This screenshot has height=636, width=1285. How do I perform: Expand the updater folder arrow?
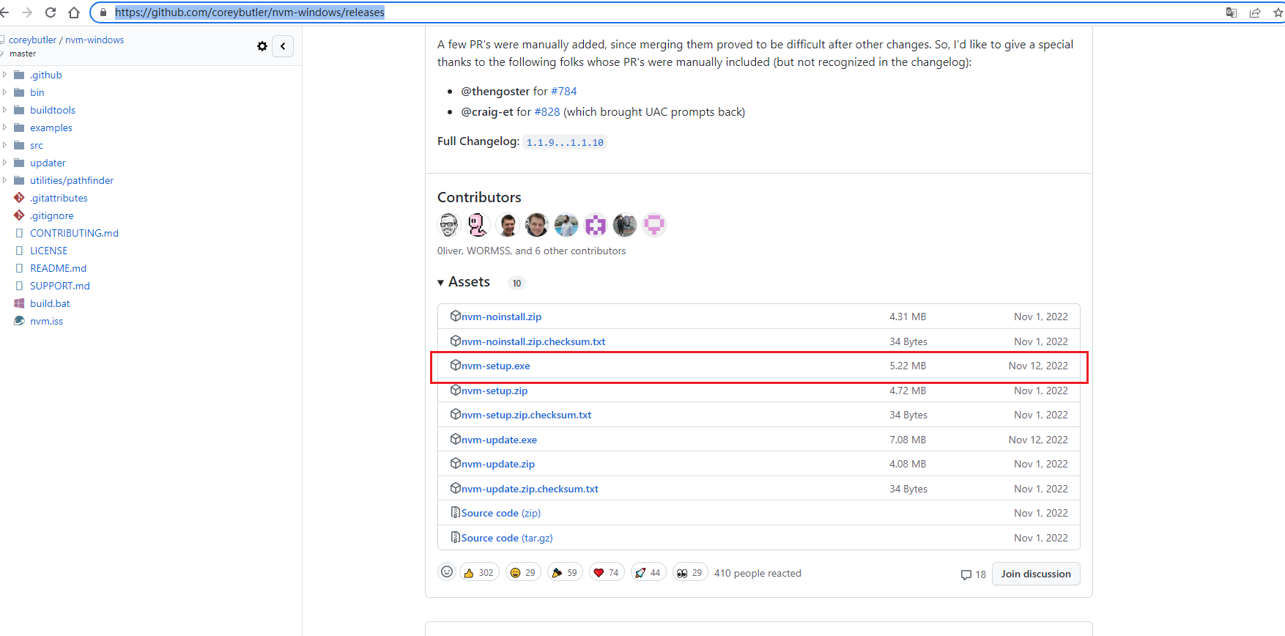(x=4, y=163)
